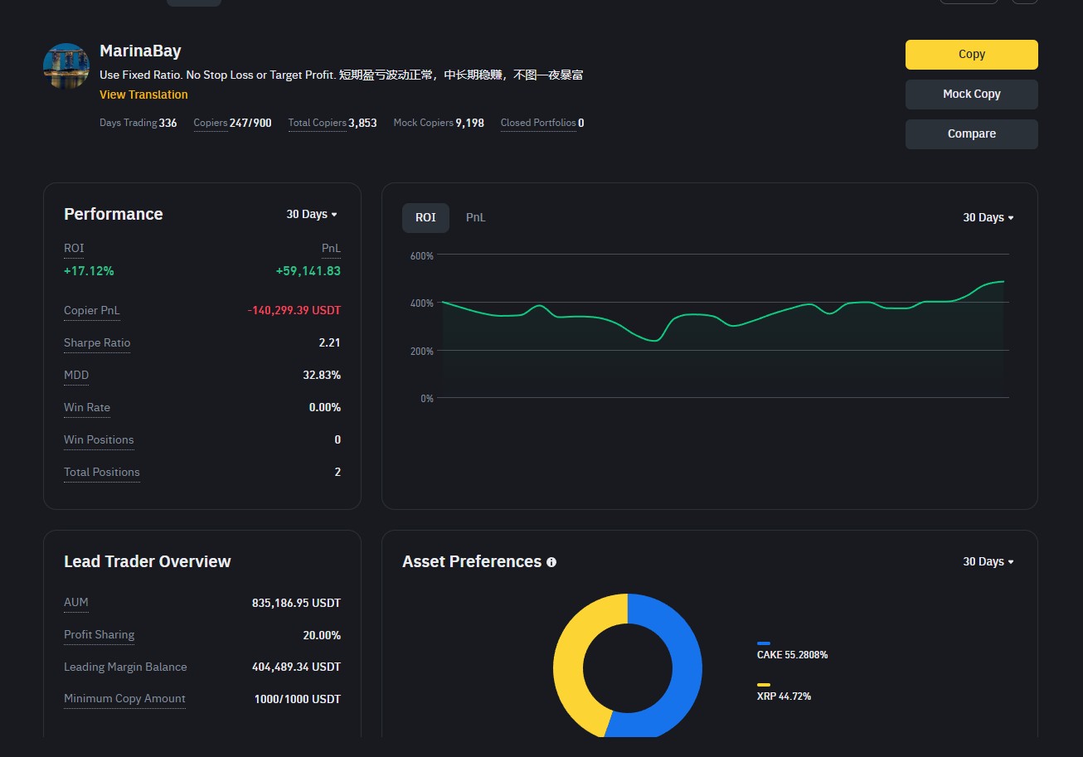Screen dimensions: 1083x757
Task: Click the Sharpe Ratio label
Action: click(97, 343)
